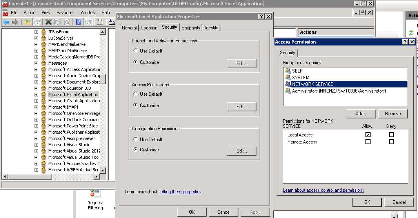Click the package icon beside Microsoft Equation 3.0
Viewport: 418px width, 218px height.
pyautogui.click(x=44, y=88)
